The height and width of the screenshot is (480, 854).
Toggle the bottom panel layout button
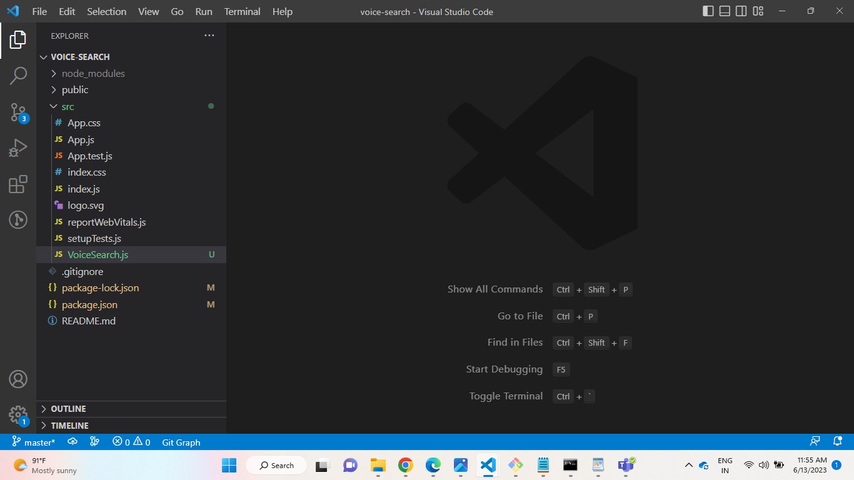tap(725, 11)
